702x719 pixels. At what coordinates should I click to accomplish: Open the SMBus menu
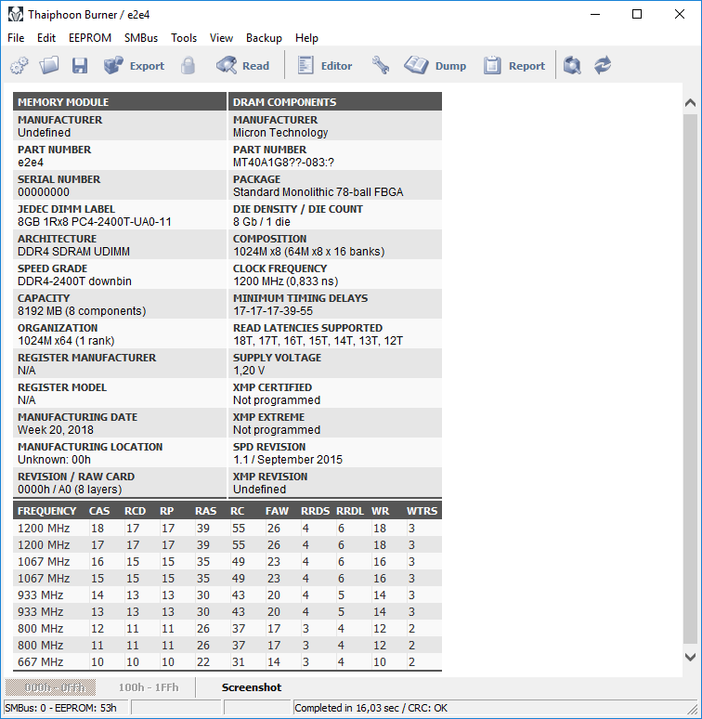[141, 38]
